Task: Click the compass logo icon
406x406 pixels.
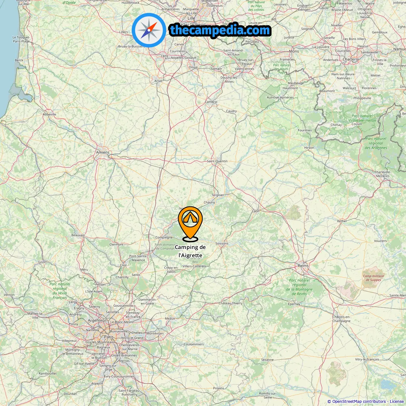Action: (149, 30)
